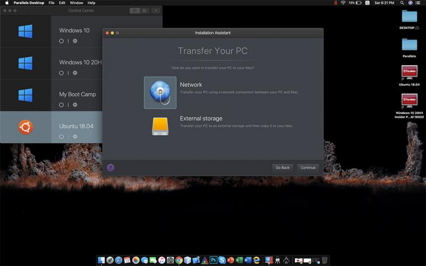Open Spotlight search magnifier
Screen dimensions: 426x266
click(x=402, y=3)
